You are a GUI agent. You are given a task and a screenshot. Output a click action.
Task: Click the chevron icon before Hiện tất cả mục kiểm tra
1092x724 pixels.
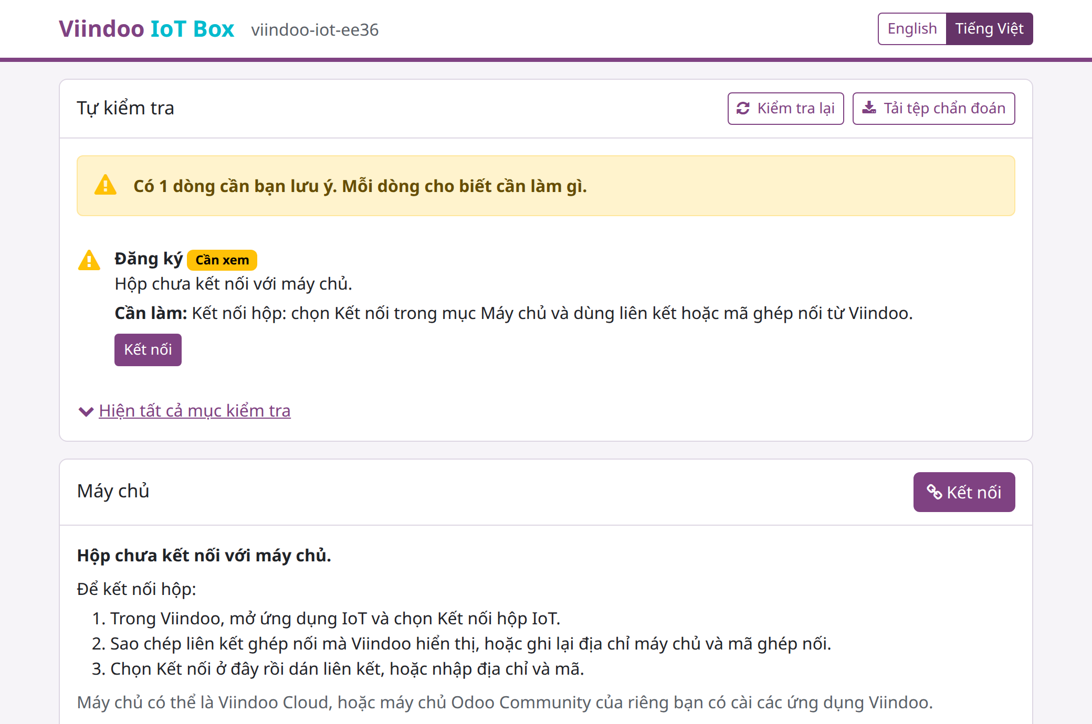tap(86, 411)
